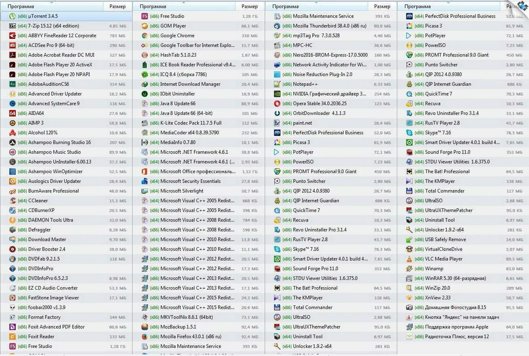Viewport: 529px width, 356px height.
Task: Click the AdobeAuditionCS6 Au icon
Action: [13, 84]
